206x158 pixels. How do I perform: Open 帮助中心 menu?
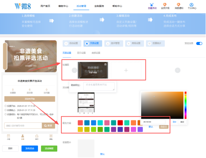coord(117,6)
